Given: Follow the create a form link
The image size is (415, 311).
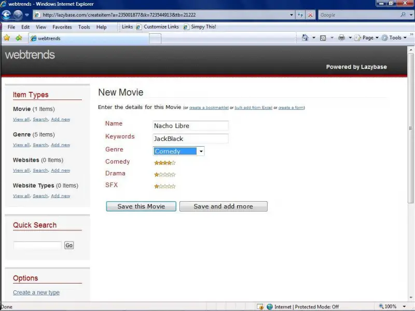Looking at the screenshot, I should 291,108.
